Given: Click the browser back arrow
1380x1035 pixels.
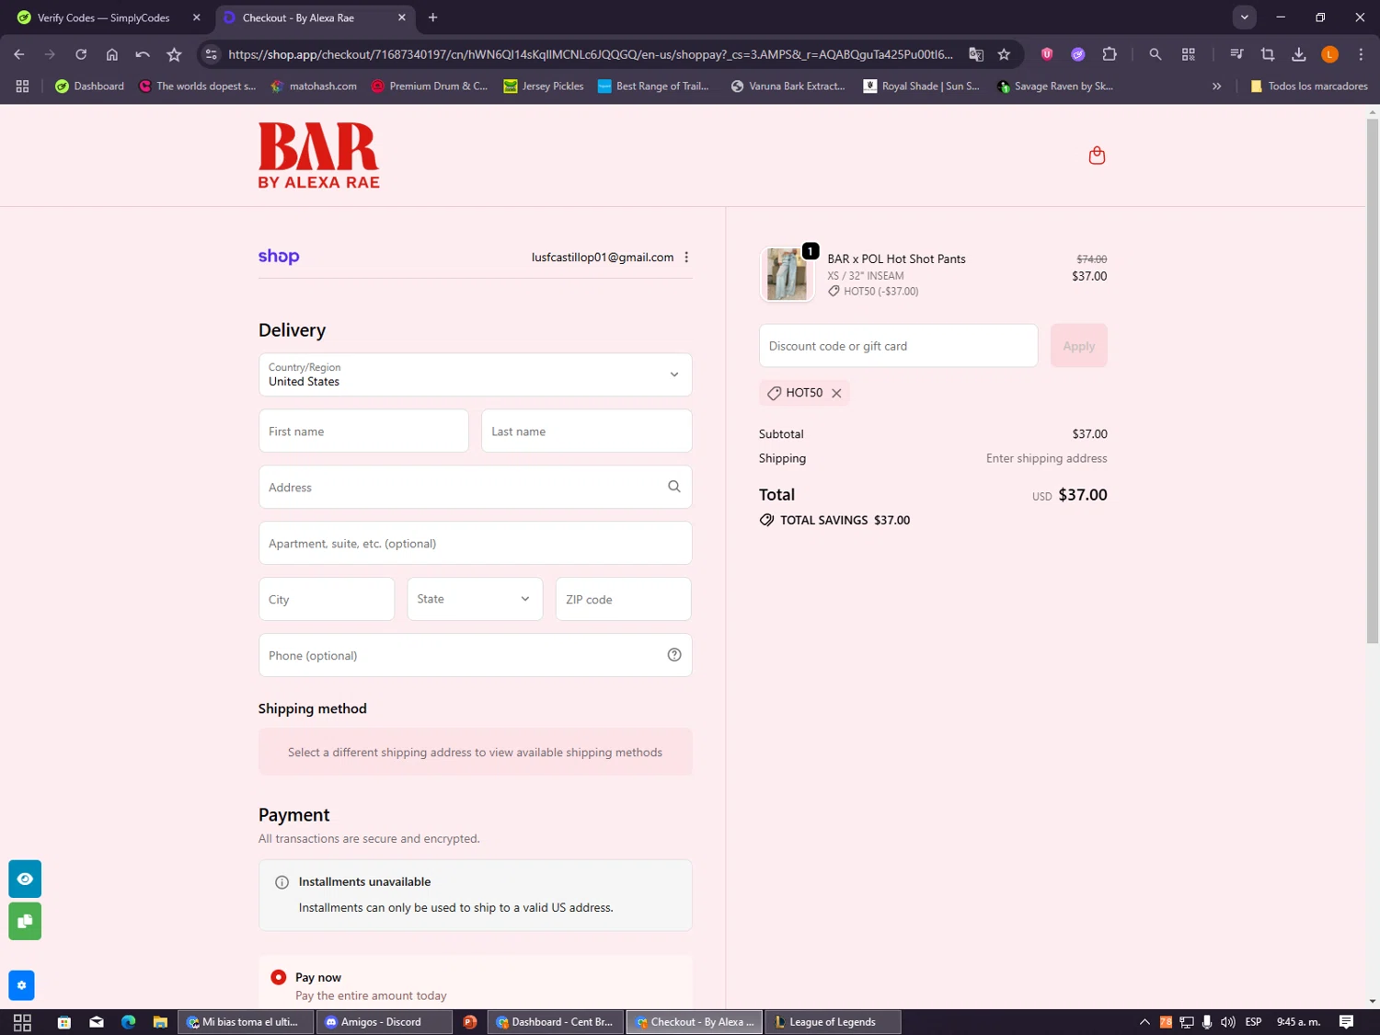Looking at the screenshot, I should 19,54.
